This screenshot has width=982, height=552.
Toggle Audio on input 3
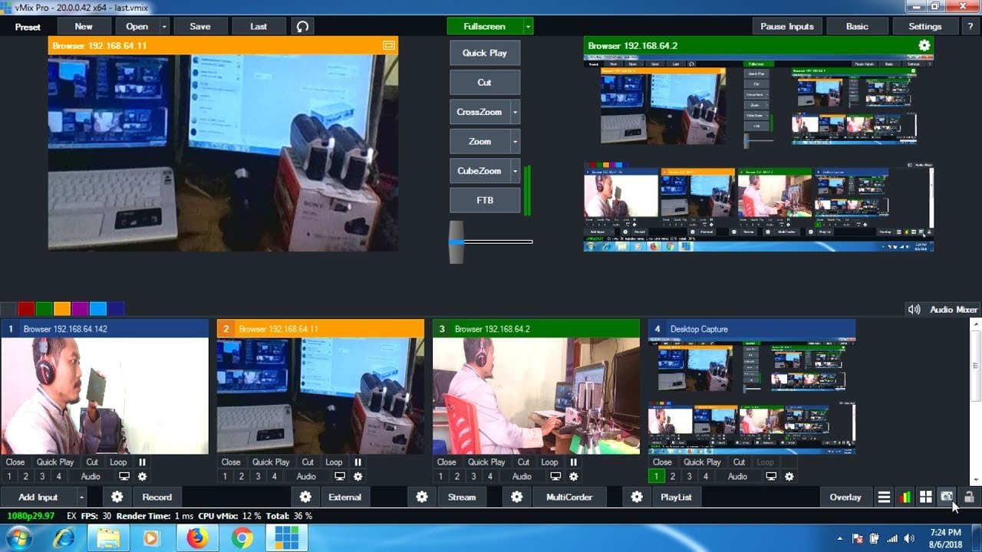(522, 476)
